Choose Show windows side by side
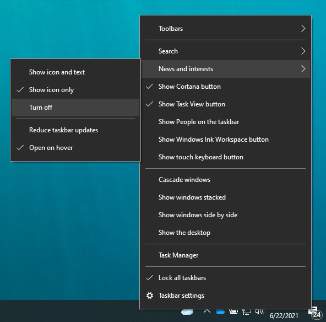Image resolution: width=326 pixels, height=322 pixels. tap(226, 215)
